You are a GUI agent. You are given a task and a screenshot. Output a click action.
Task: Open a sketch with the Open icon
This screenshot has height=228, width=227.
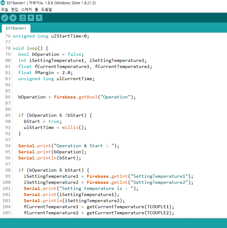pyautogui.click(x=31, y=18)
